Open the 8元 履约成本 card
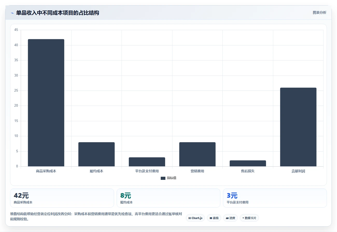This screenshot has height=232, width=337. (x=168, y=198)
